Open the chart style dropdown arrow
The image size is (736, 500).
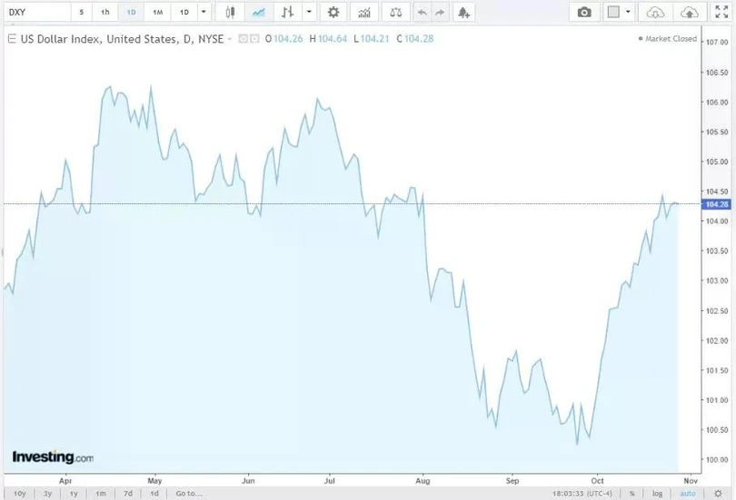(x=310, y=12)
